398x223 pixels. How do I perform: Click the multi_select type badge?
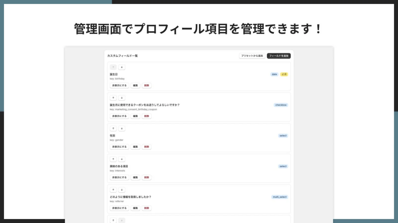[x=280, y=197]
